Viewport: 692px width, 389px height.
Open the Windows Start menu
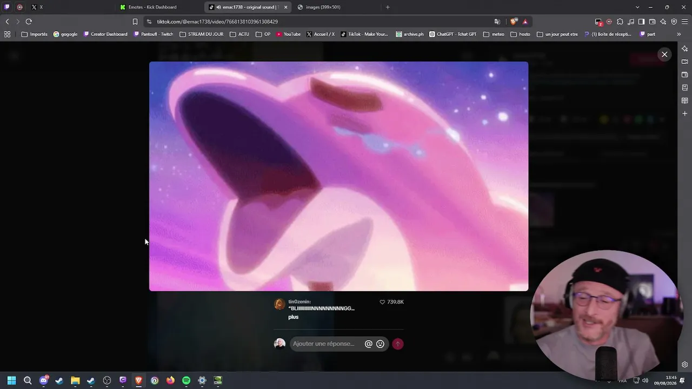(x=11, y=380)
